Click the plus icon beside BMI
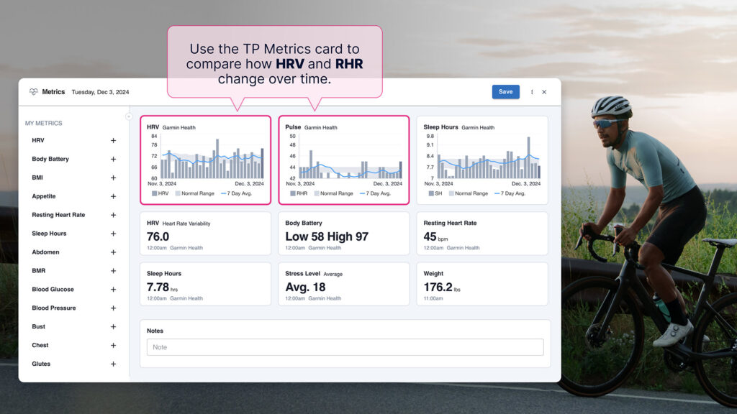737x414 pixels. coord(113,178)
